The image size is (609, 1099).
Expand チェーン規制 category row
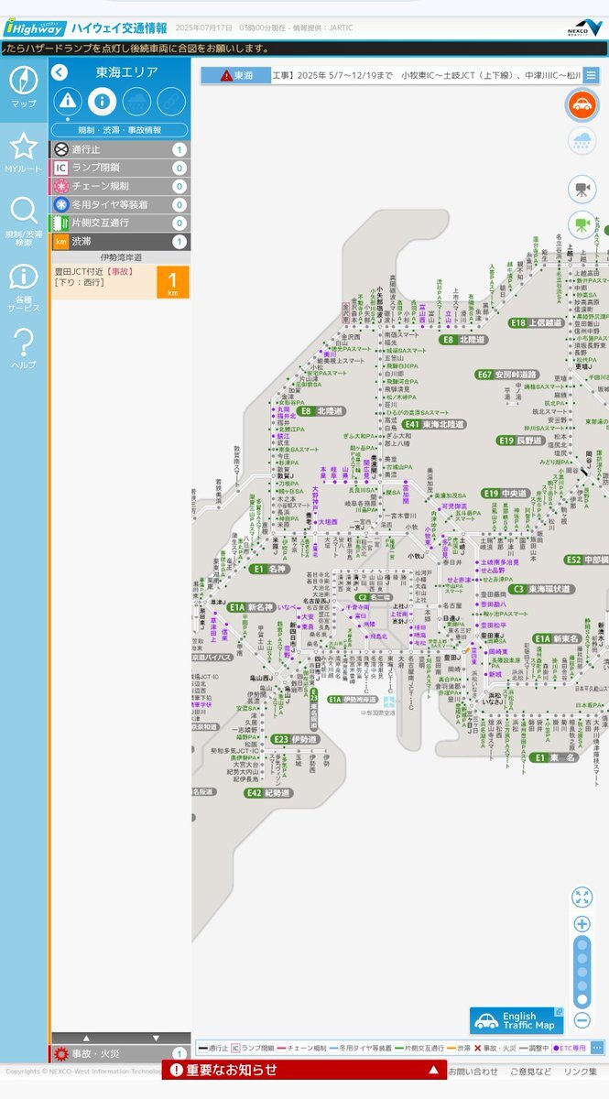pyautogui.click(x=119, y=186)
